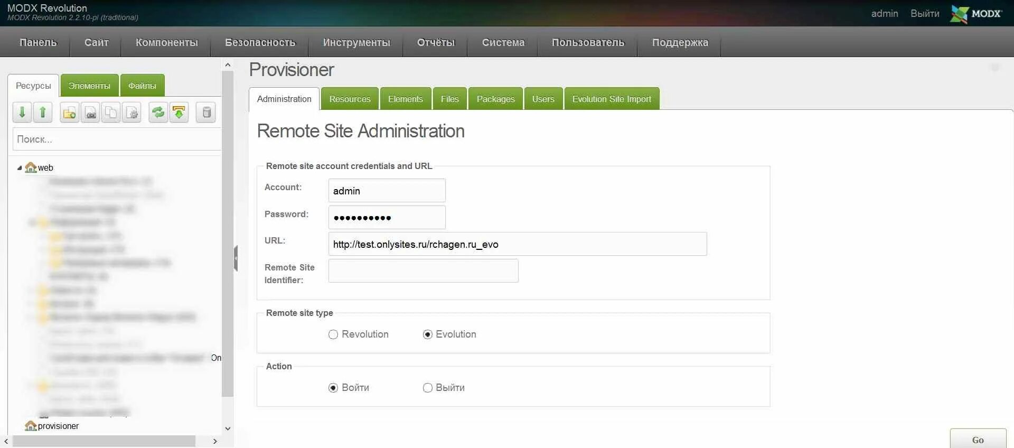Empty the recycle bin icon
The image size is (1014, 448).
click(206, 113)
